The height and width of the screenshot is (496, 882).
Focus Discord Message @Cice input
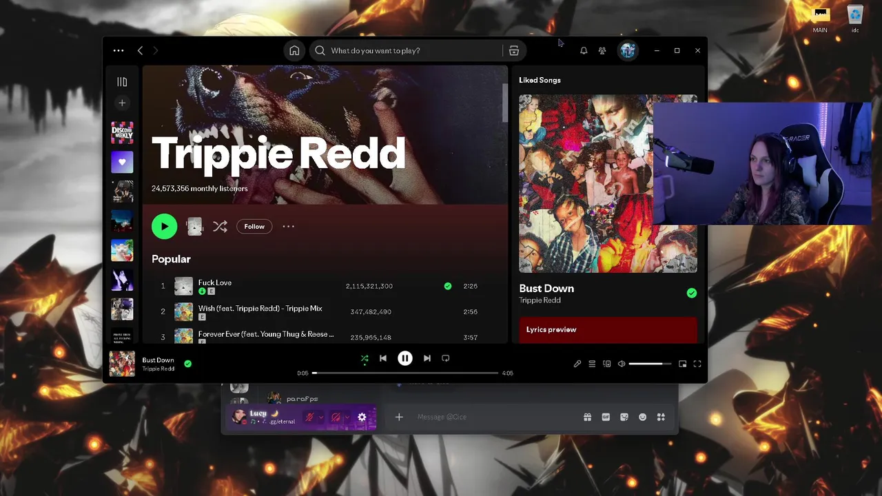point(496,417)
